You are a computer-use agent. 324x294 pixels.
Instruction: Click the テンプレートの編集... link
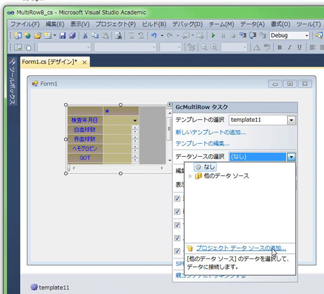202,143
